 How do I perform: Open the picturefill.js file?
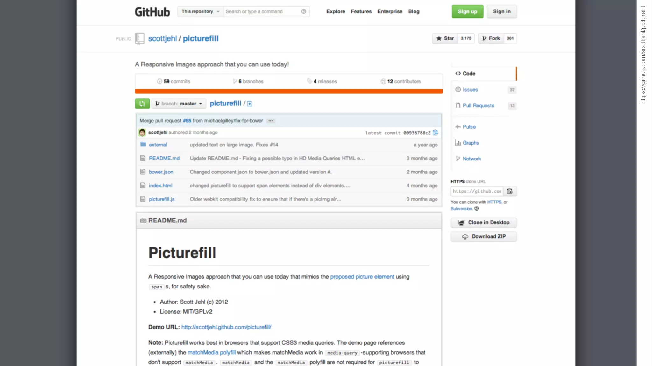tap(162, 199)
